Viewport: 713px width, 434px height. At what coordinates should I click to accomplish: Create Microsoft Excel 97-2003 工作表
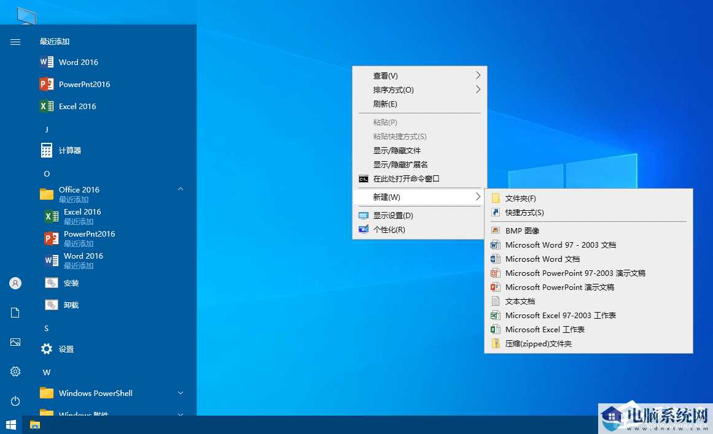[x=588, y=315]
